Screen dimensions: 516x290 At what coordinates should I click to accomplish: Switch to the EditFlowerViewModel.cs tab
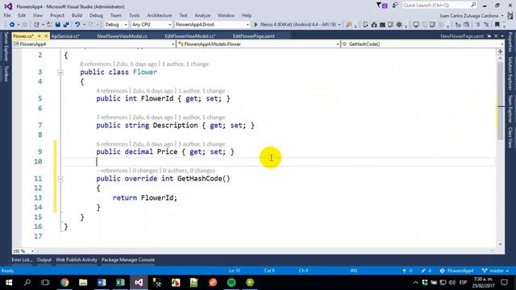(190, 36)
